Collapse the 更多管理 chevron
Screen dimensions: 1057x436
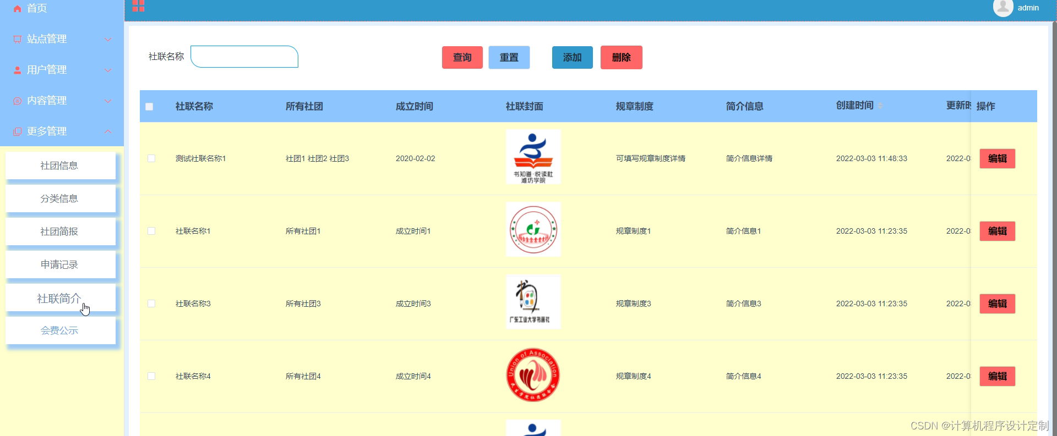pos(108,131)
